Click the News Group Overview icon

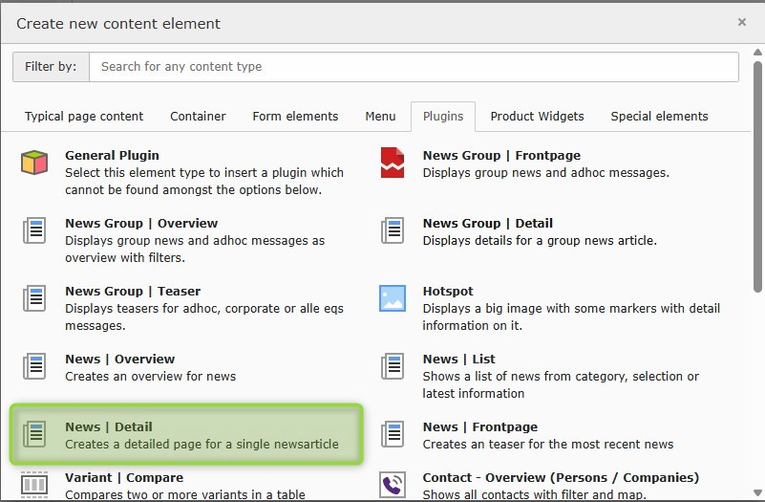(34, 230)
